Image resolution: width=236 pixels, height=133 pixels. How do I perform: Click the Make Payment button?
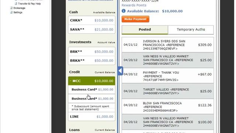pyautogui.click(x=135, y=19)
